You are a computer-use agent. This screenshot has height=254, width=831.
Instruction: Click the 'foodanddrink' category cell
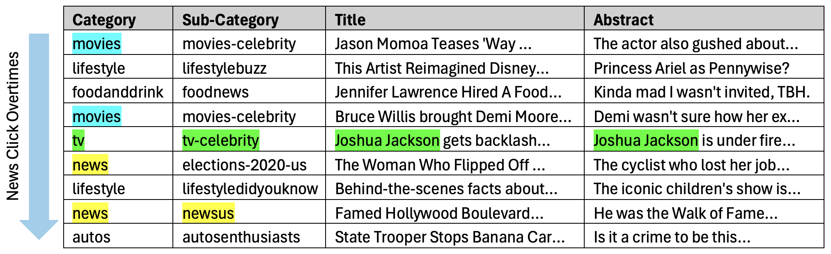coord(118,92)
